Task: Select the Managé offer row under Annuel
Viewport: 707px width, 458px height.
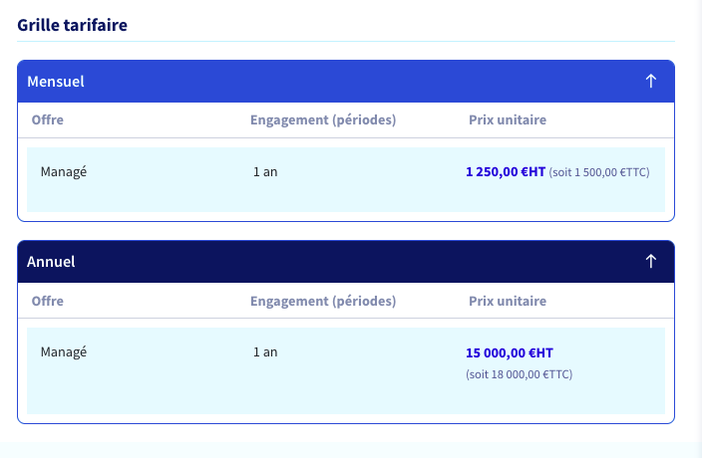Action: coord(346,371)
